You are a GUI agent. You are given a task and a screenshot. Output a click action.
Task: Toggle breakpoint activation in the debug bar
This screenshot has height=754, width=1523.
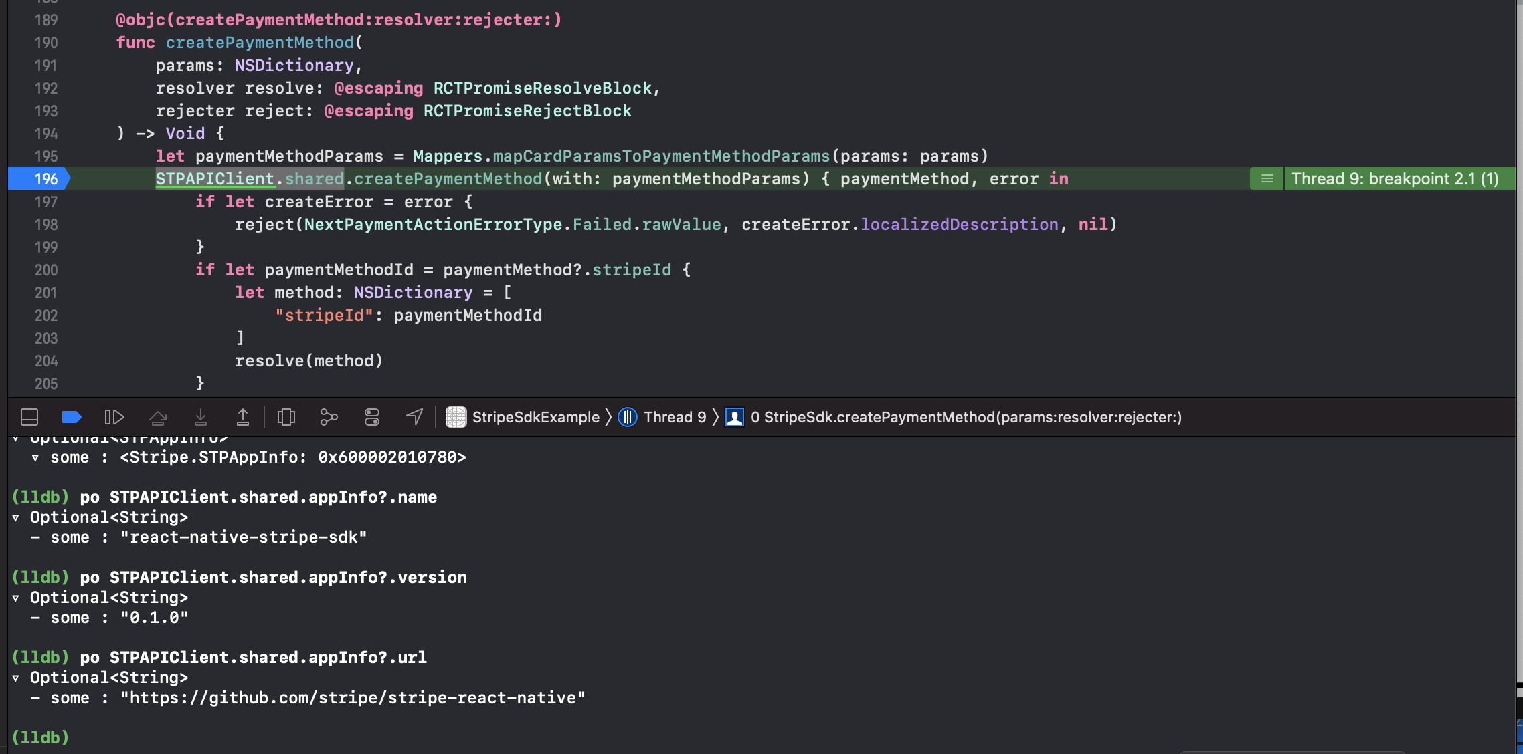click(72, 417)
